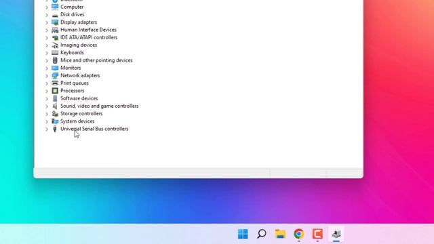This screenshot has height=244, width=434.
Task: Click the Display adapters icon
Action: [x=55, y=22]
